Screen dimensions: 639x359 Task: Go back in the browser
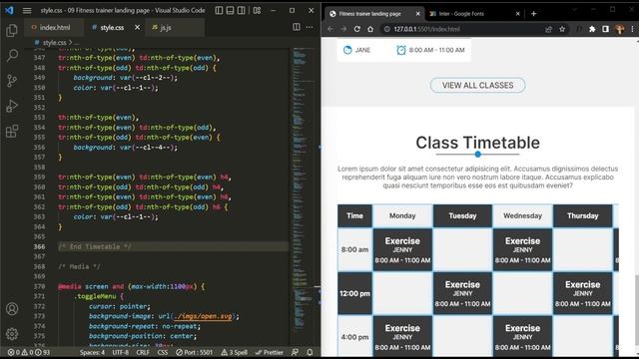(x=330, y=29)
